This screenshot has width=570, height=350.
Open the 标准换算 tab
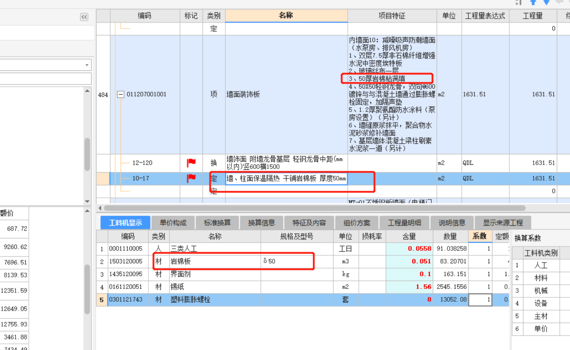click(x=217, y=223)
